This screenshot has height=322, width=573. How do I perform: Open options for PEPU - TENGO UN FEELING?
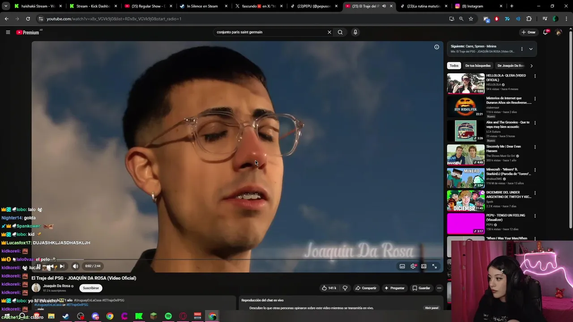click(x=535, y=216)
